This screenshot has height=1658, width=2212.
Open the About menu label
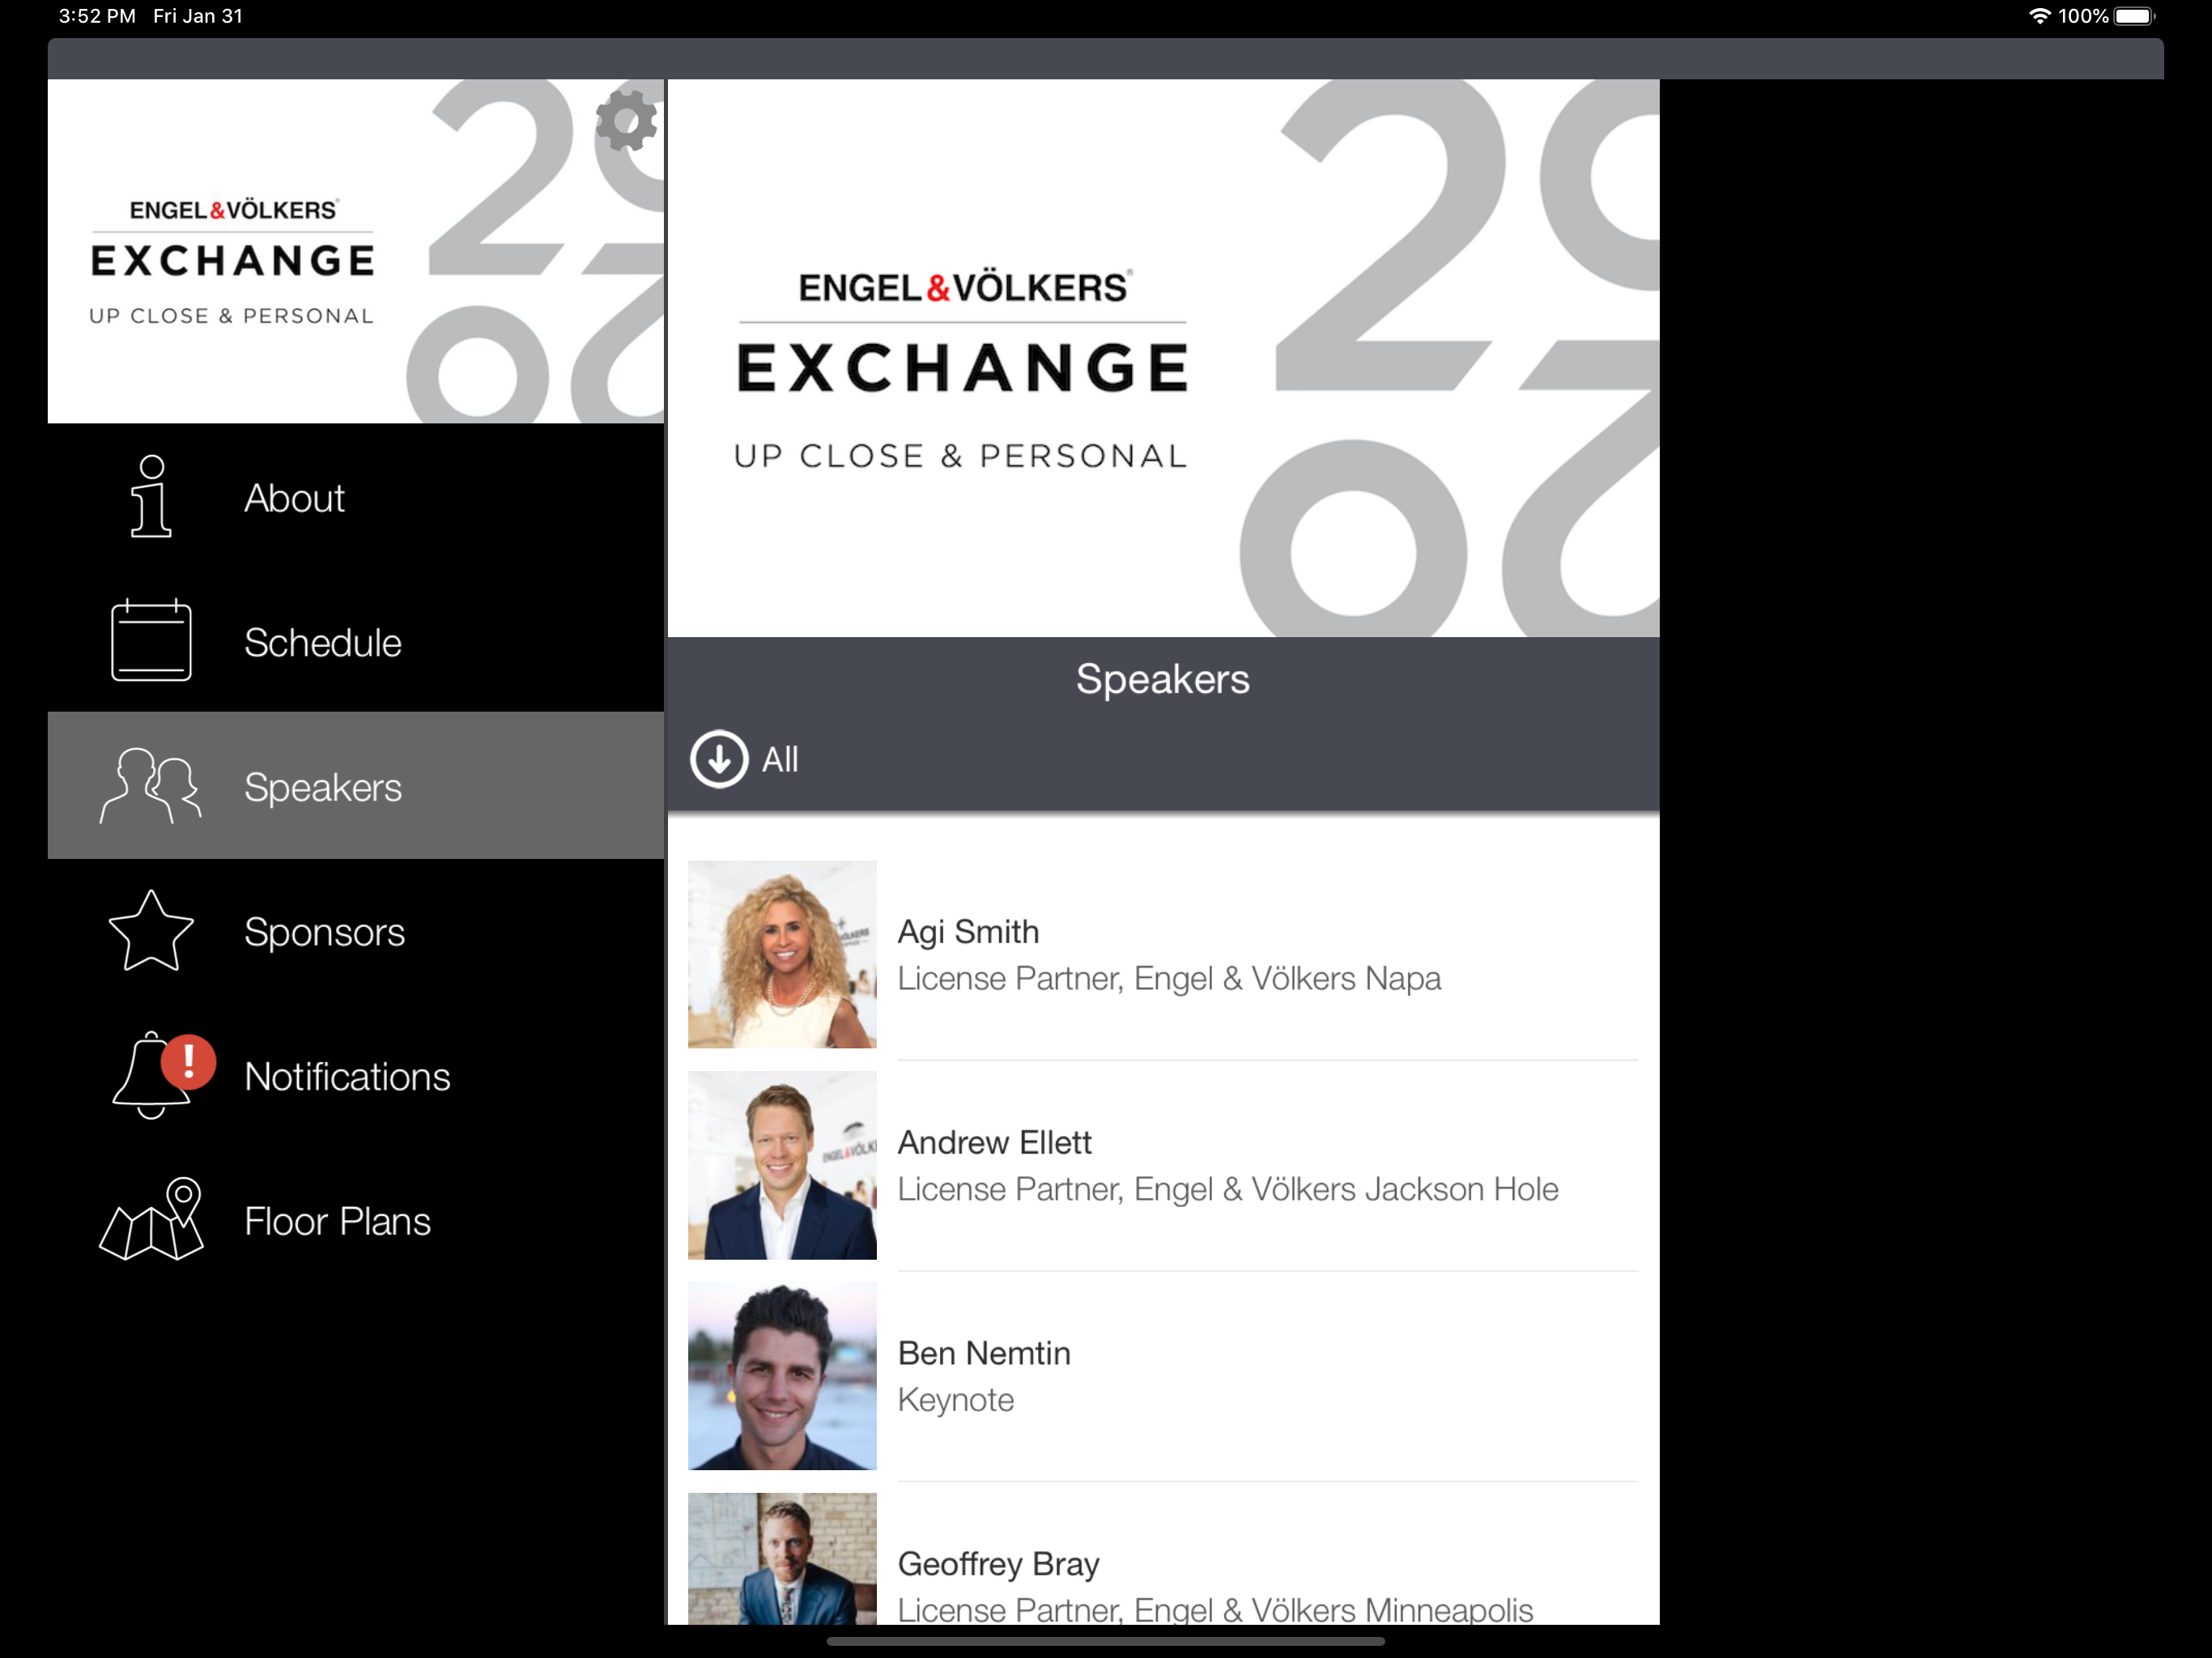[x=294, y=498]
